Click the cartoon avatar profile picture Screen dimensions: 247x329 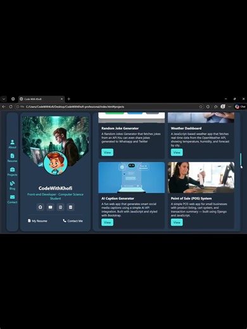55,163
